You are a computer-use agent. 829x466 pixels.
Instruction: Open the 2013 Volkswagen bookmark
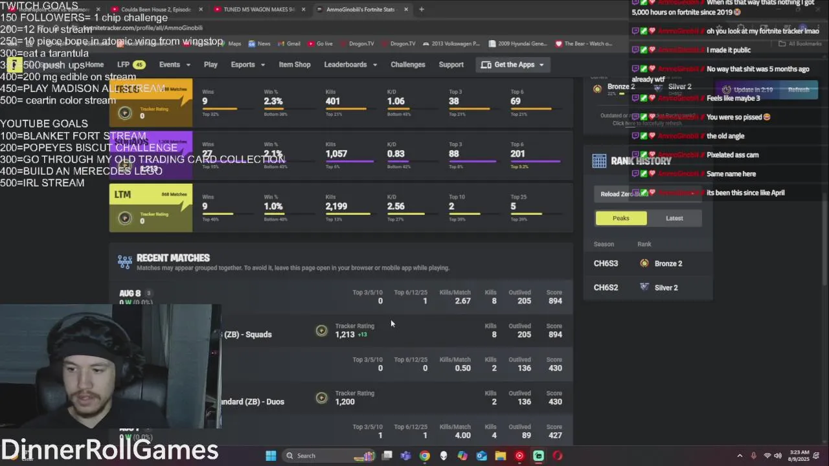(x=451, y=43)
